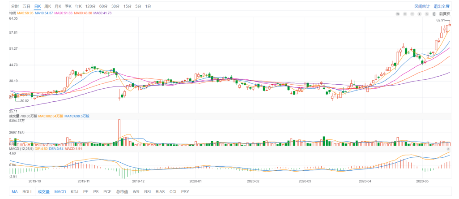Toggle the 总市值 market cap indicator

click(122, 192)
